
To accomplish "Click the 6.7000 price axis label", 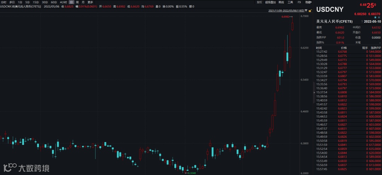I will point(305,16).
